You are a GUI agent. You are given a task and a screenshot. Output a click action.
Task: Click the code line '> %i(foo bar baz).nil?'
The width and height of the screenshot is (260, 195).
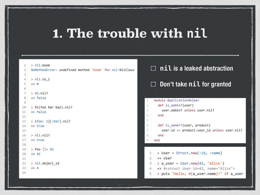coord(52,107)
